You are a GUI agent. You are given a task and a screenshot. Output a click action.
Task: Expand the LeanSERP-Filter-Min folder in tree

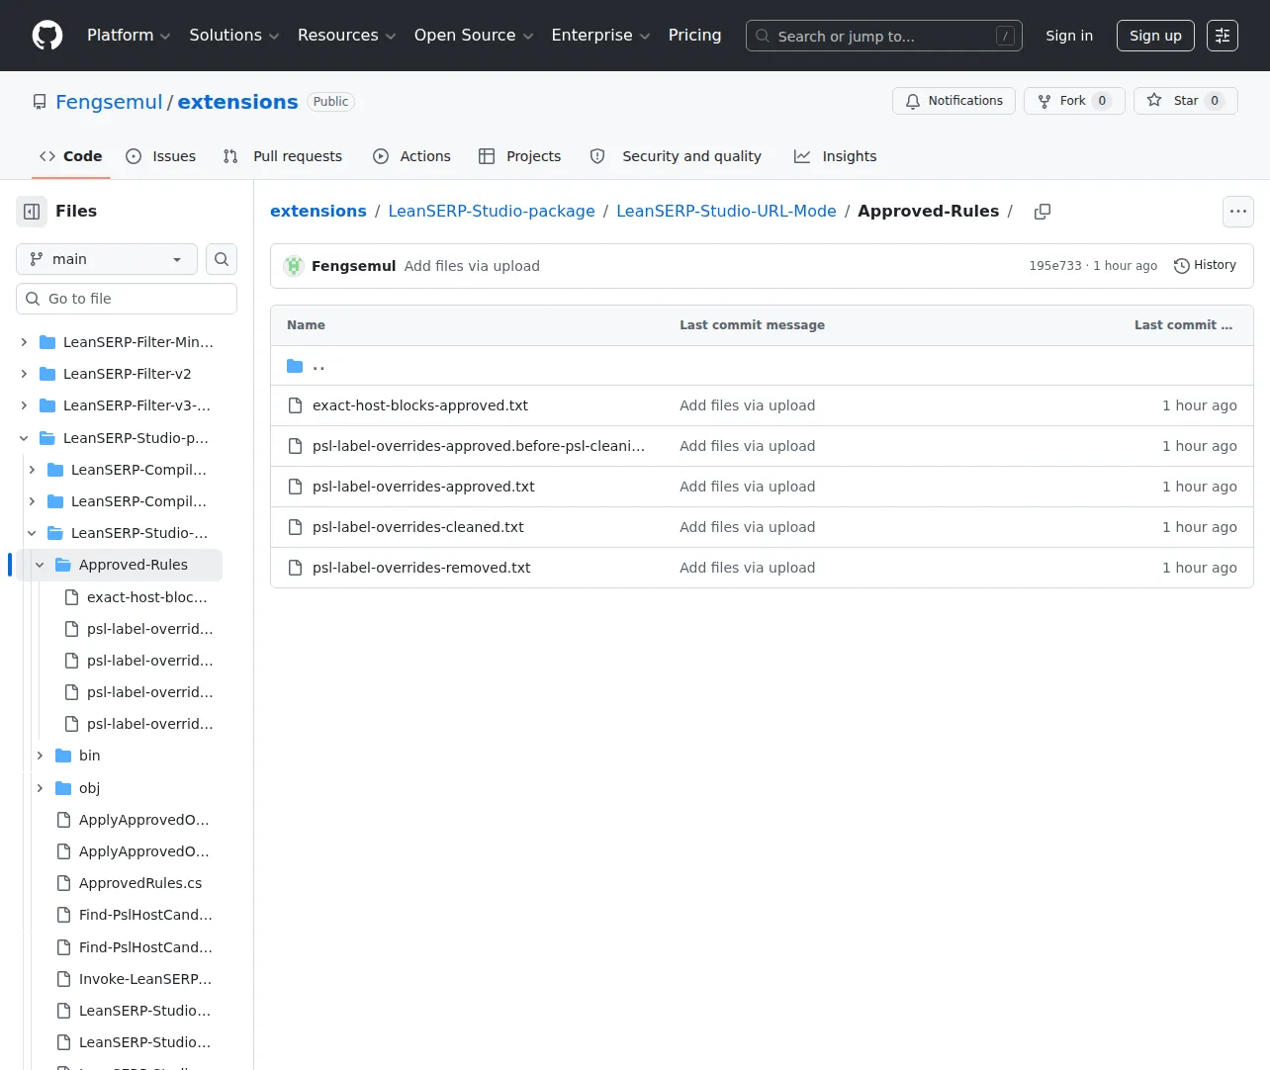(x=24, y=342)
